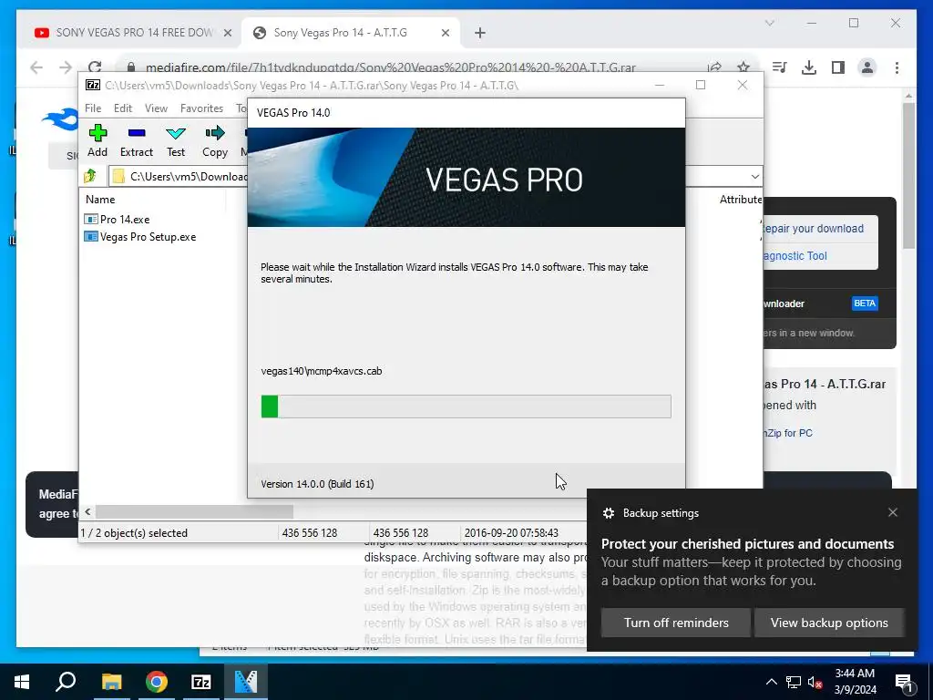This screenshot has width=933, height=700.
Task: Click Chrome's forward navigation arrow
Action: click(x=66, y=67)
